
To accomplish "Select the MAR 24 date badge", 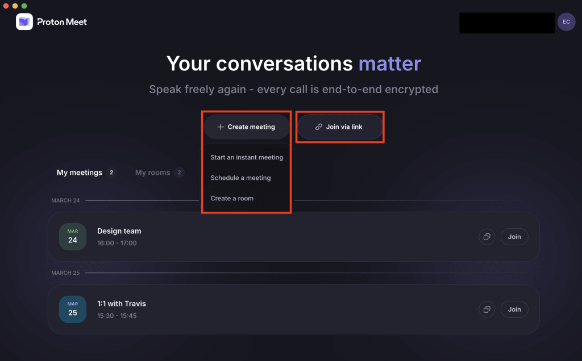I will (72, 237).
